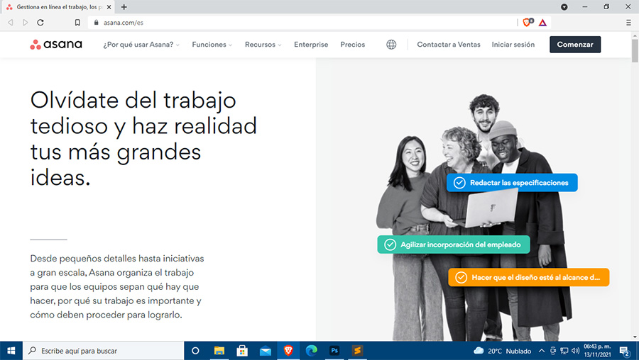The image size is (639, 360).
Task: Click the Brave Rewards triangle icon
Action: pyautogui.click(x=542, y=23)
